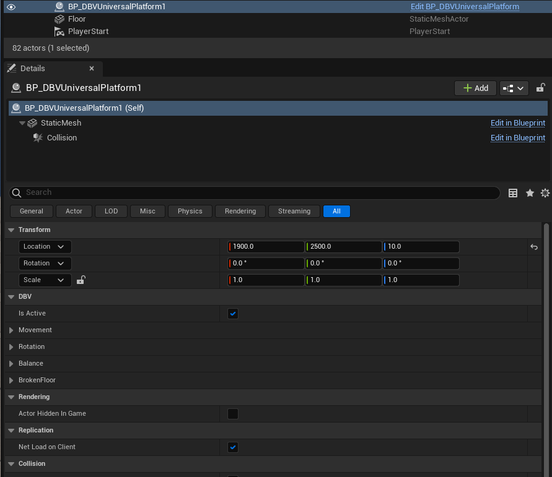
Task: Open the Scale type dropdown
Action: coord(45,280)
